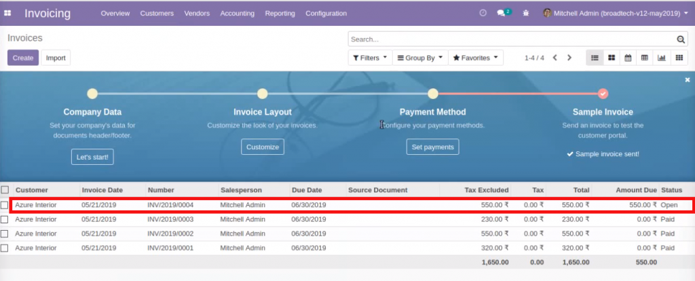This screenshot has height=281, width=695.
Task: Sort by Due Date column header
Action: (307, 190)
